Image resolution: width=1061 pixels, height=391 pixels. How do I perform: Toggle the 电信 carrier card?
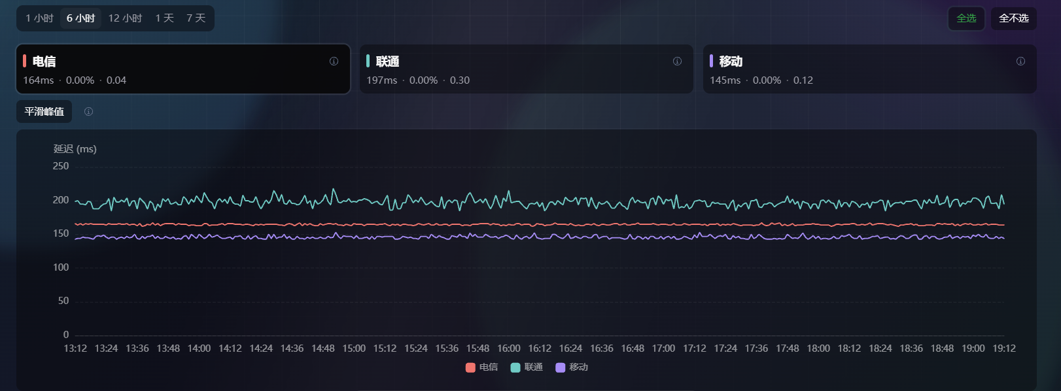tap(183, 69)
